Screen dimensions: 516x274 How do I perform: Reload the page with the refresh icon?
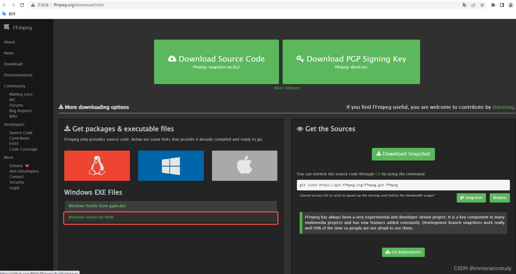coord(22,5)
